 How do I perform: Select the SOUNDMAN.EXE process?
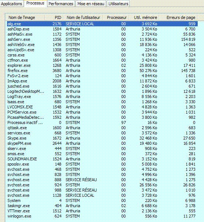[x=102, y=159]
